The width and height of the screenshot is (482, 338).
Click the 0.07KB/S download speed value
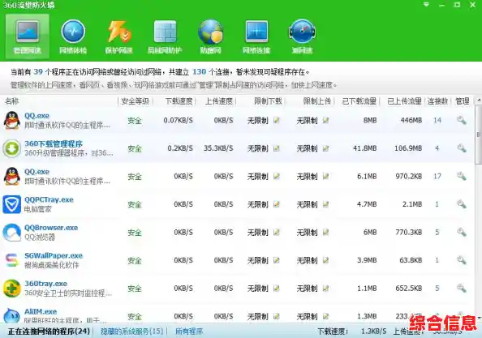point(179,120)
